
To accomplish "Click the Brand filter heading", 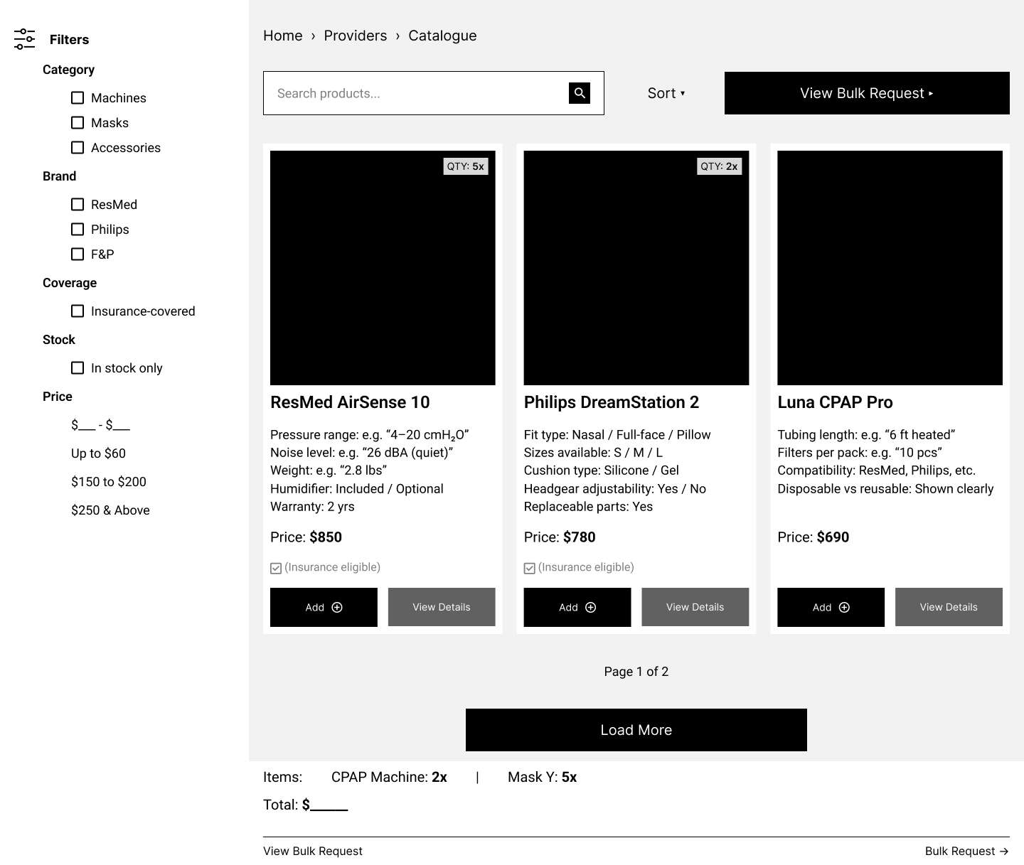I will pyautogui.click(x=59, y=176).
